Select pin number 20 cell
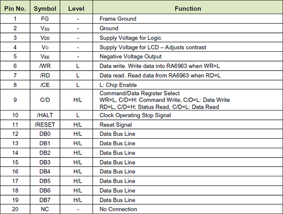Screen dimensions: 283x214 pos(15,209)
